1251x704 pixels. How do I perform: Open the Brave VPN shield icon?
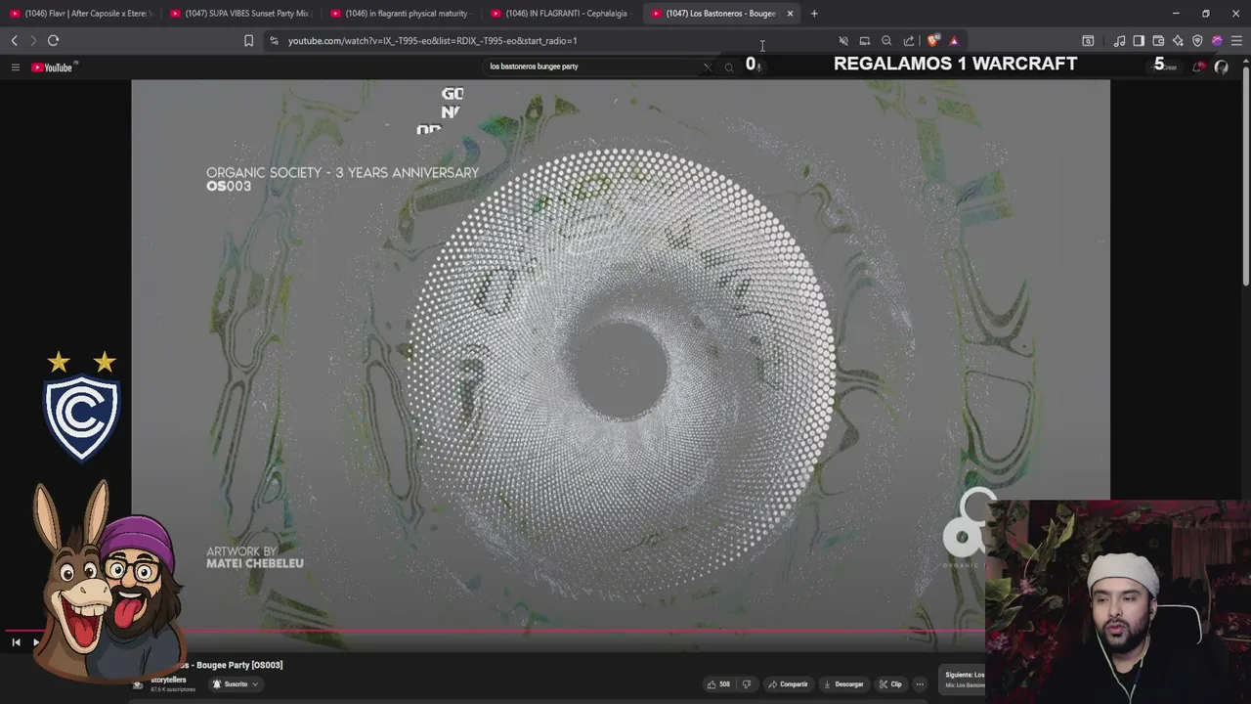[x=1197, y=40]
